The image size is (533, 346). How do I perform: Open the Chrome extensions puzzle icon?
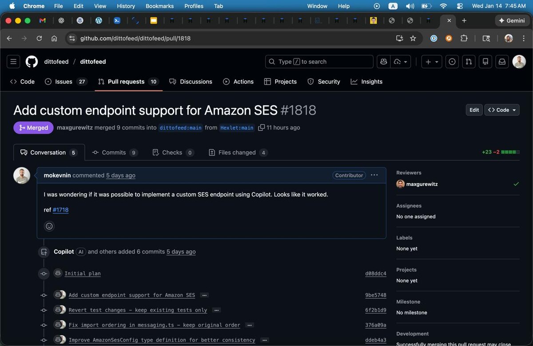point(464,38)
